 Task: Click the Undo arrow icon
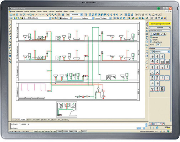click(x=40, y=15)
